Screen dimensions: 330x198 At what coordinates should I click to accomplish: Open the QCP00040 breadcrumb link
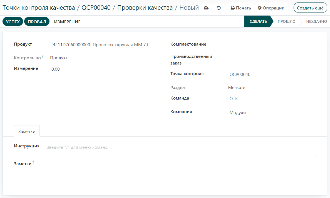(x=96, y=8)
